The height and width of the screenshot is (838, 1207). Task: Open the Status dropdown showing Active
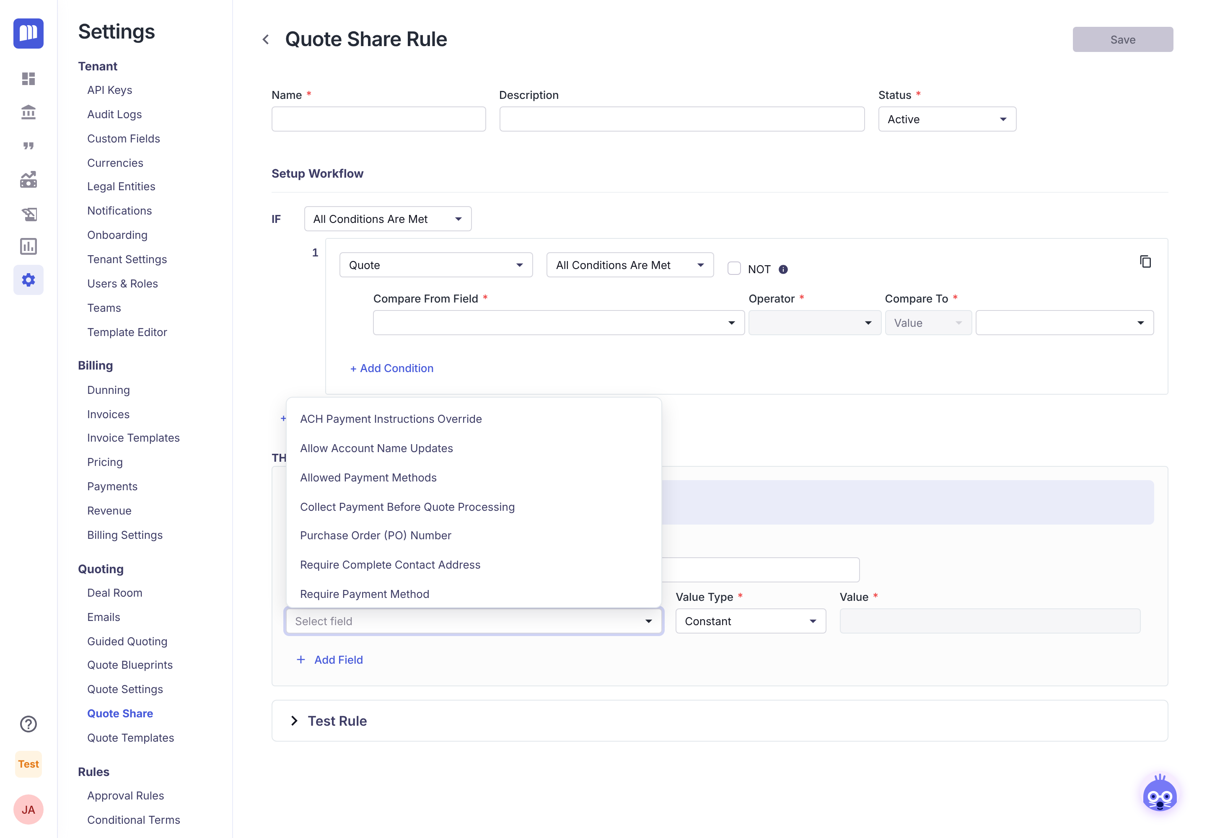947,119
